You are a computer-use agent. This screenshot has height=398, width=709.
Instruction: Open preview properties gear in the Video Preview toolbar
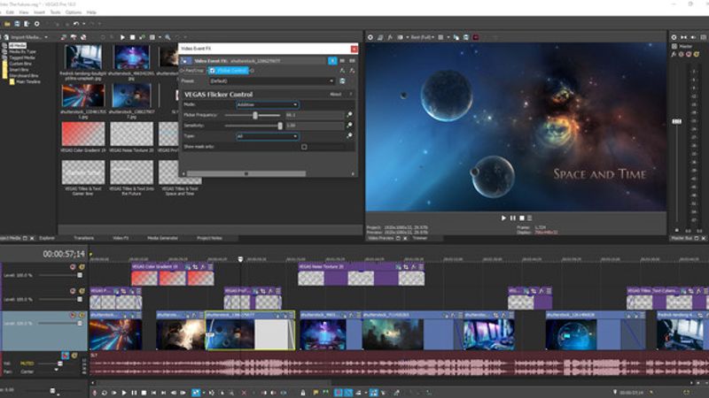[370, 37]
